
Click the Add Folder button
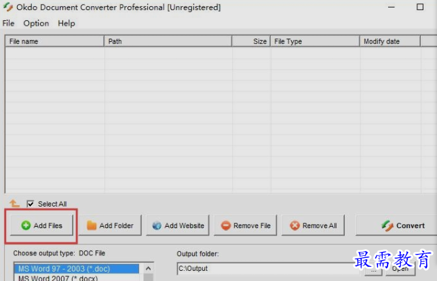click(x=110, y=225)
